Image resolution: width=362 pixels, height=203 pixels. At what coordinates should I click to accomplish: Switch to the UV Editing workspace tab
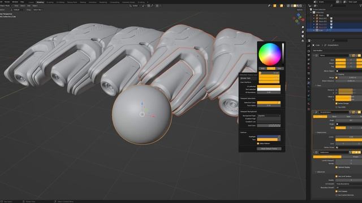click(x=61, y=2)
